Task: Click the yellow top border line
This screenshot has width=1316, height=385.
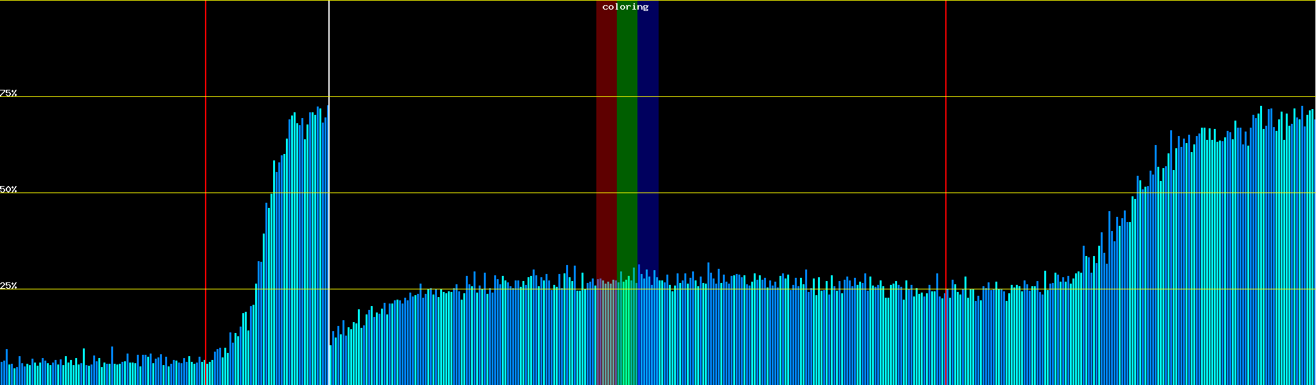Action: [x=450, y=1]
